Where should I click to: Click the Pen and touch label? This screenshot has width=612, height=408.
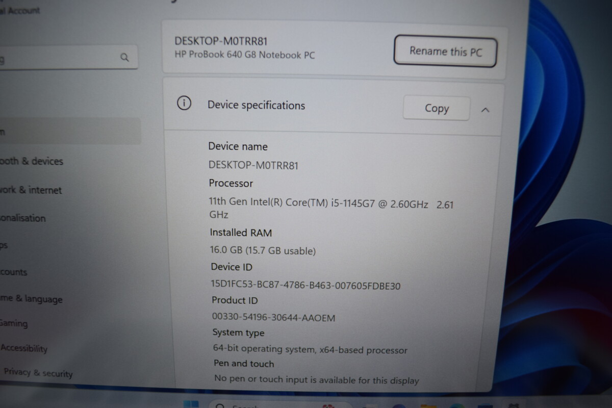pyautogui.click(x=244, y=364)
